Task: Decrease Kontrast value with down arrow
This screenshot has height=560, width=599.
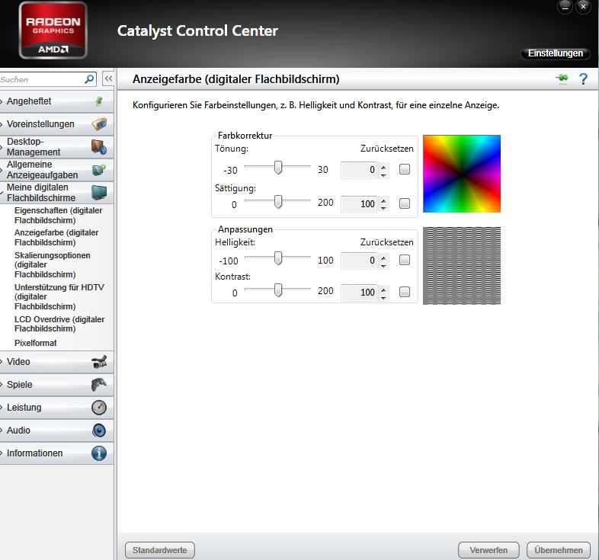Action: tap(383, 297)
